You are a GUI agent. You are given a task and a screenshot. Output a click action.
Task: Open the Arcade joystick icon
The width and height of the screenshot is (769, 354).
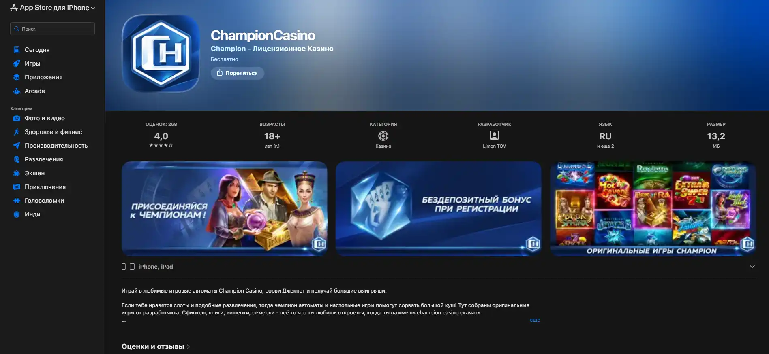[17, 91]
